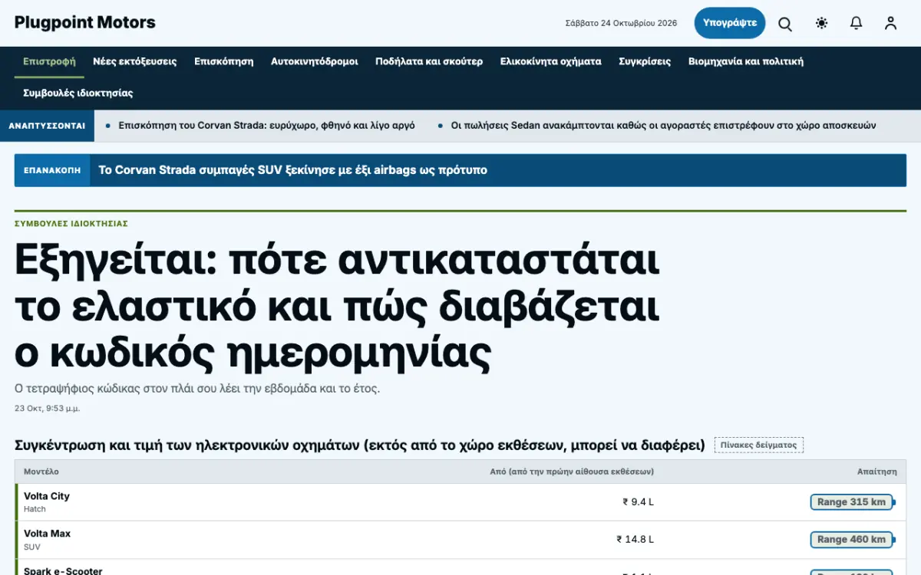Screen dimensions: 921x575
Task: Open Ελικοκίνητα οχήματα nav item
Action: pos(551,61)
